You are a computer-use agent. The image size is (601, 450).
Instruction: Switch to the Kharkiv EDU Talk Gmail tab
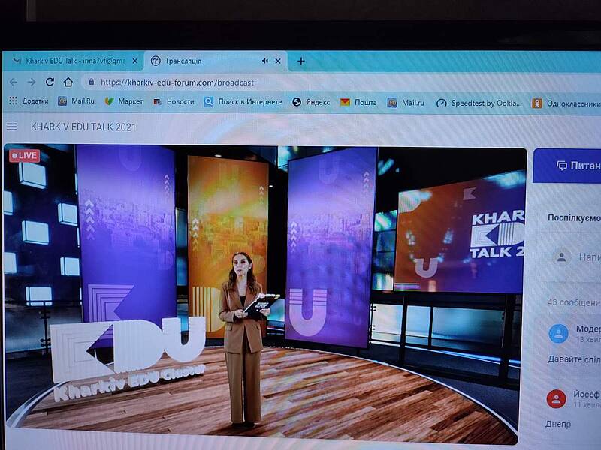(73, 61)
